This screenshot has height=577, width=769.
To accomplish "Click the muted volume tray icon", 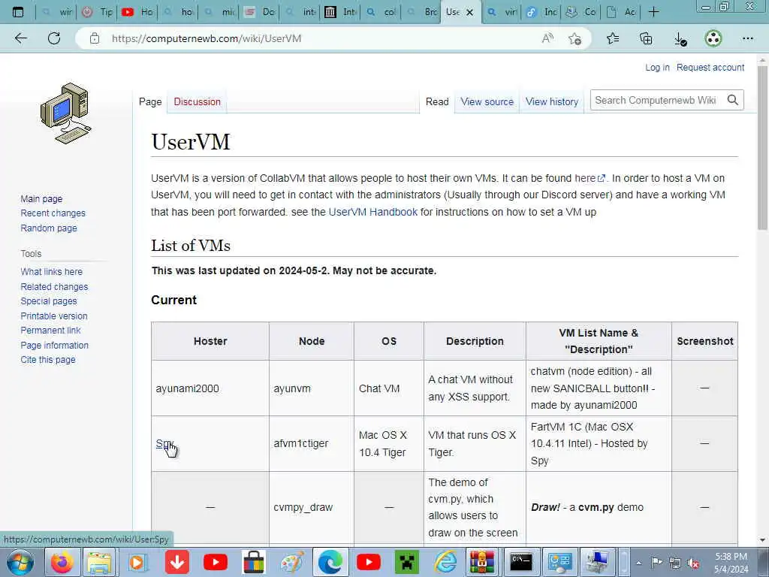I will [x=693, y=563].
